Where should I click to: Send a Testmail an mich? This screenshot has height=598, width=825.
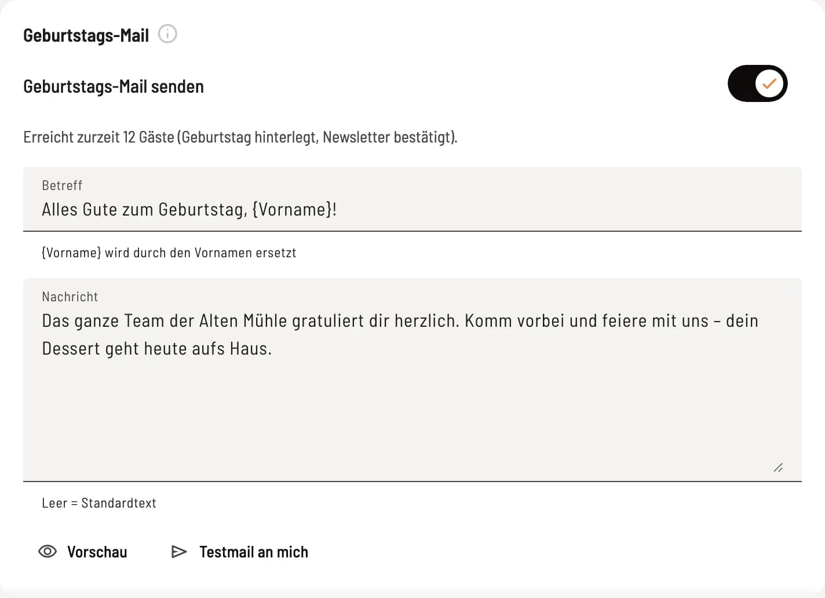(x=240, y=552)
